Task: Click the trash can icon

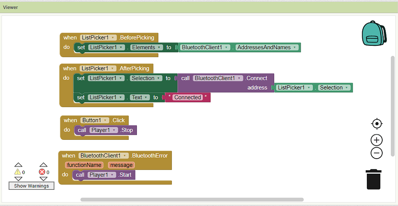Action: pos(373,179)
